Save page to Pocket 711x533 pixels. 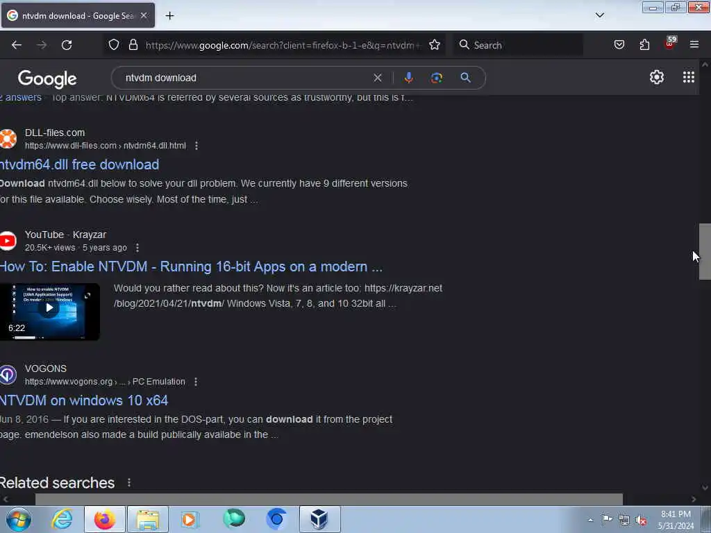click(619, 44)
